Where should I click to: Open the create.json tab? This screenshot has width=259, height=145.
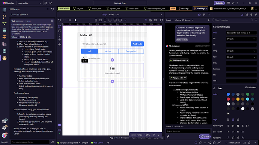click(95, 9)
